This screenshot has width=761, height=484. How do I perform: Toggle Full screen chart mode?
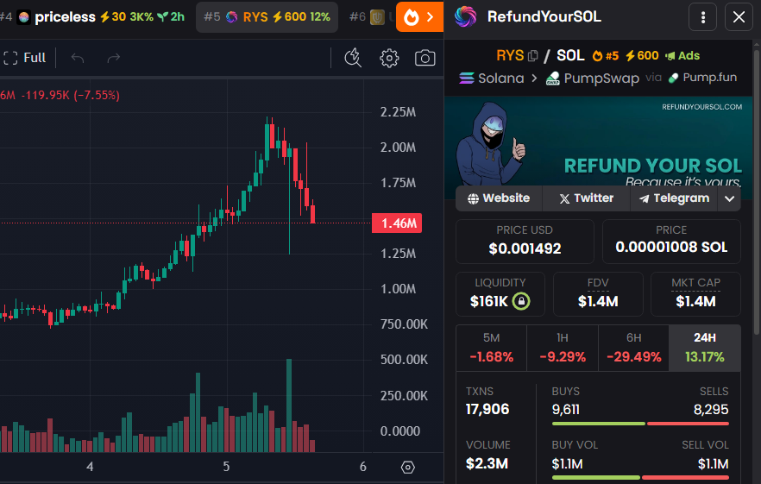pyautogui.click(x=24, y=58)
